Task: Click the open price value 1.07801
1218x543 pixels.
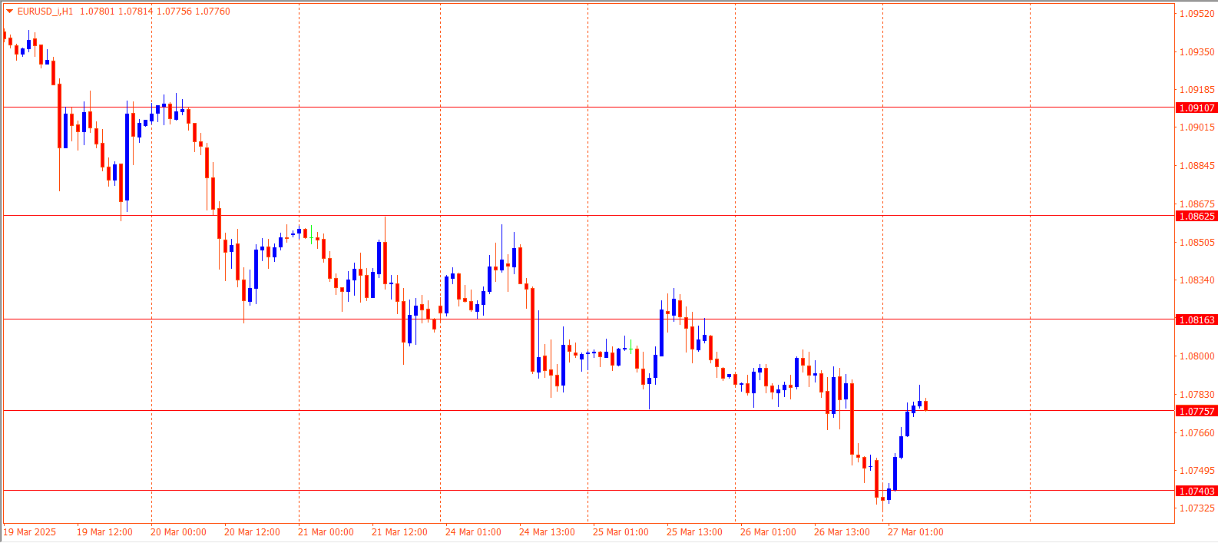Action: 97,12
